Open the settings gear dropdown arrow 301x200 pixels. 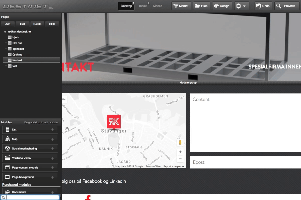245,6
